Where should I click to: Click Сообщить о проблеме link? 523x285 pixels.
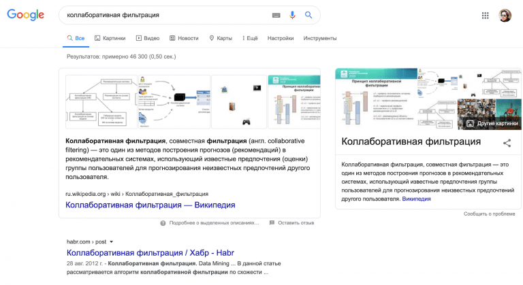(490, 214)
